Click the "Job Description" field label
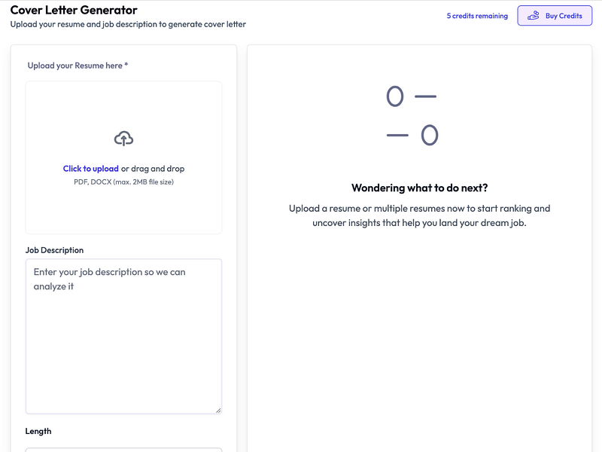The image size is (602, 452). pos(54,250)
